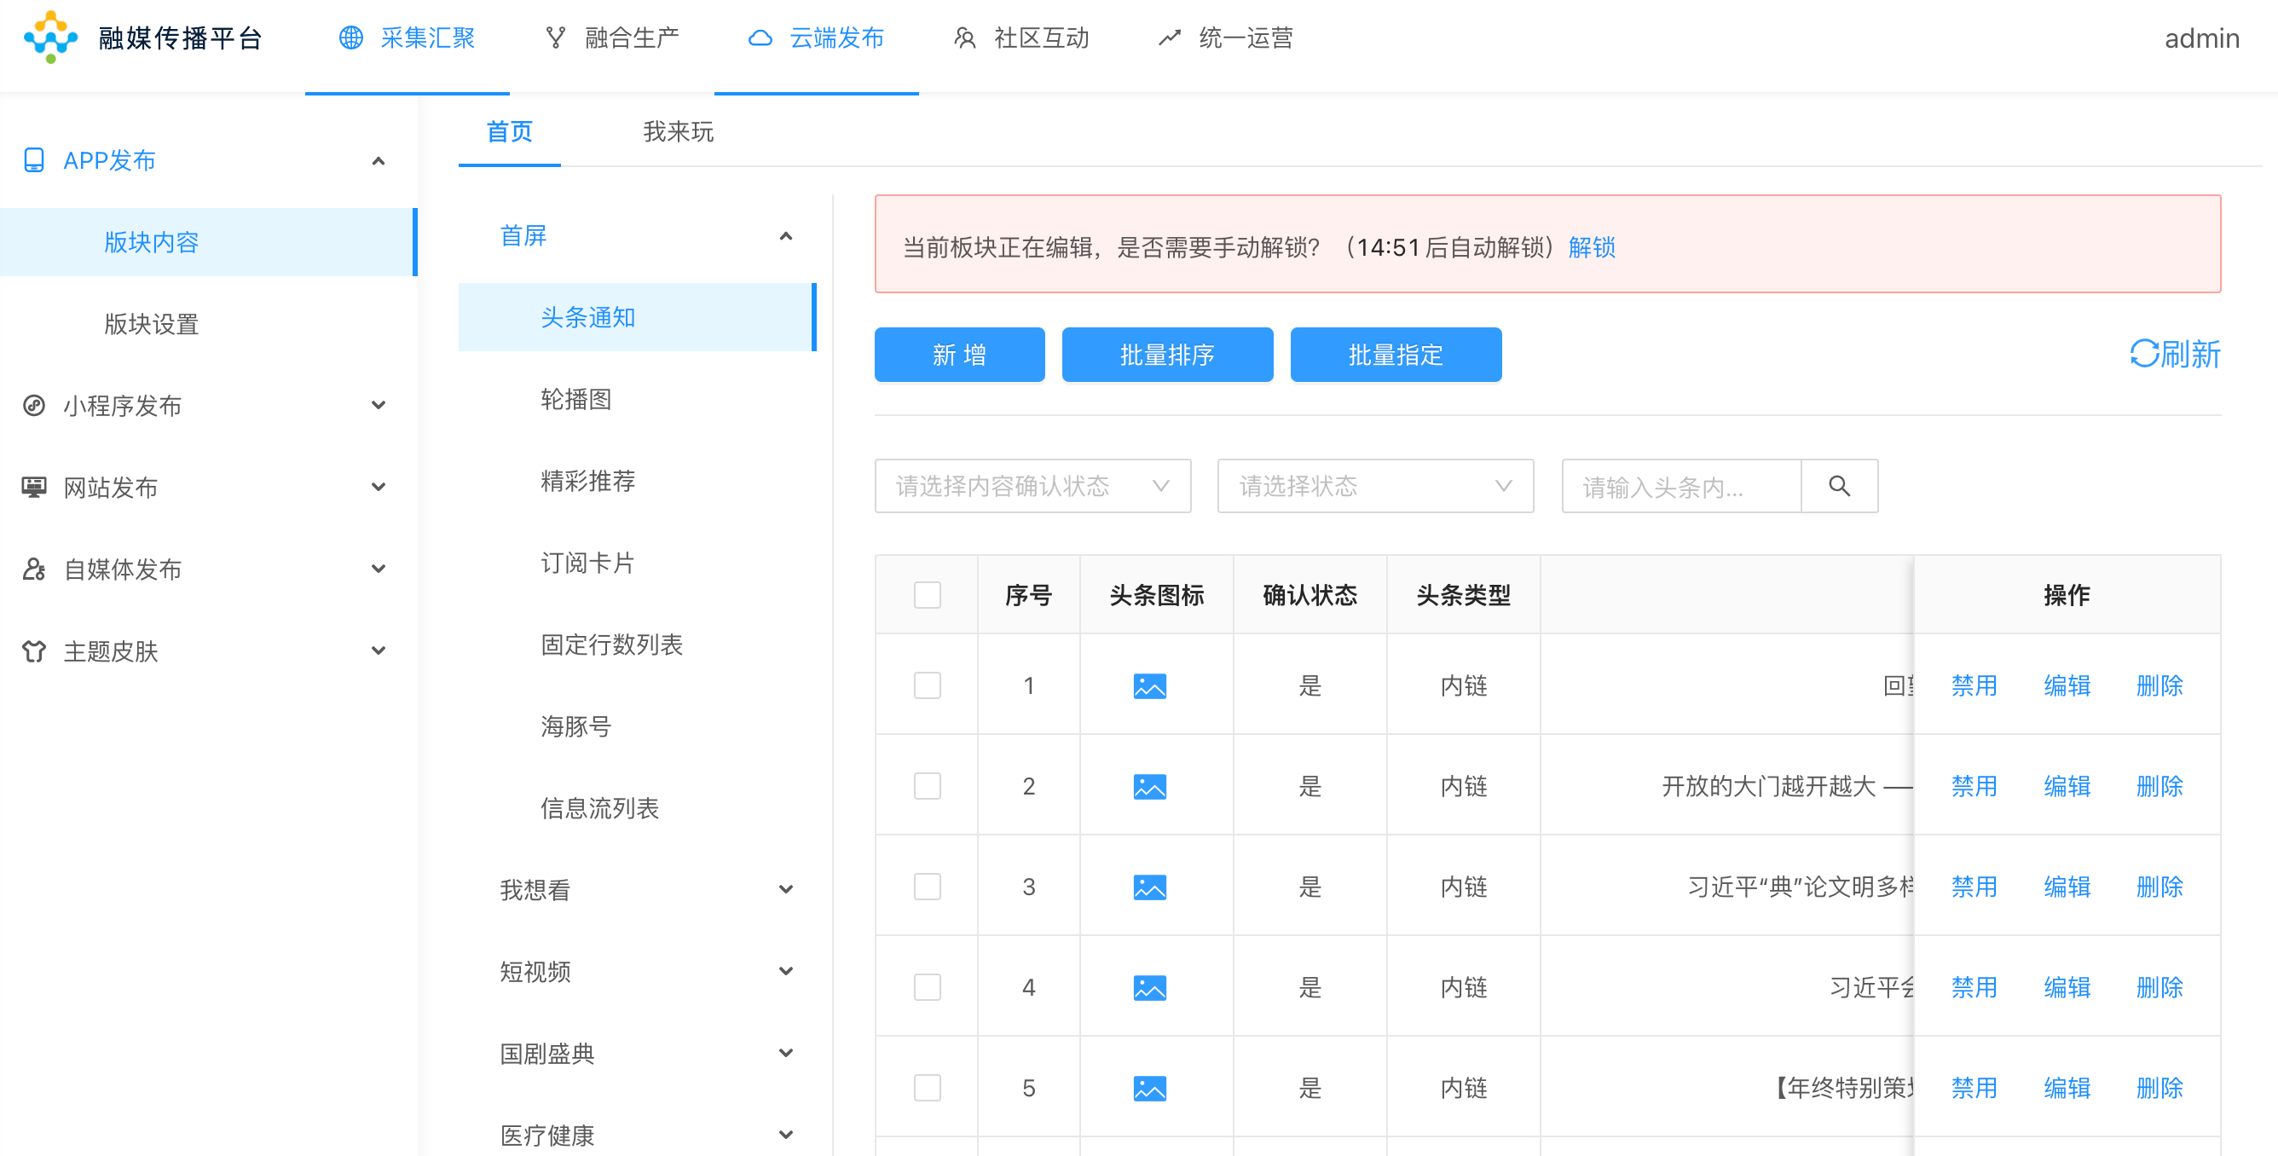The image size is (2278, 1156).
Task: Click 编辑 for row 2
Action: 2067,786
